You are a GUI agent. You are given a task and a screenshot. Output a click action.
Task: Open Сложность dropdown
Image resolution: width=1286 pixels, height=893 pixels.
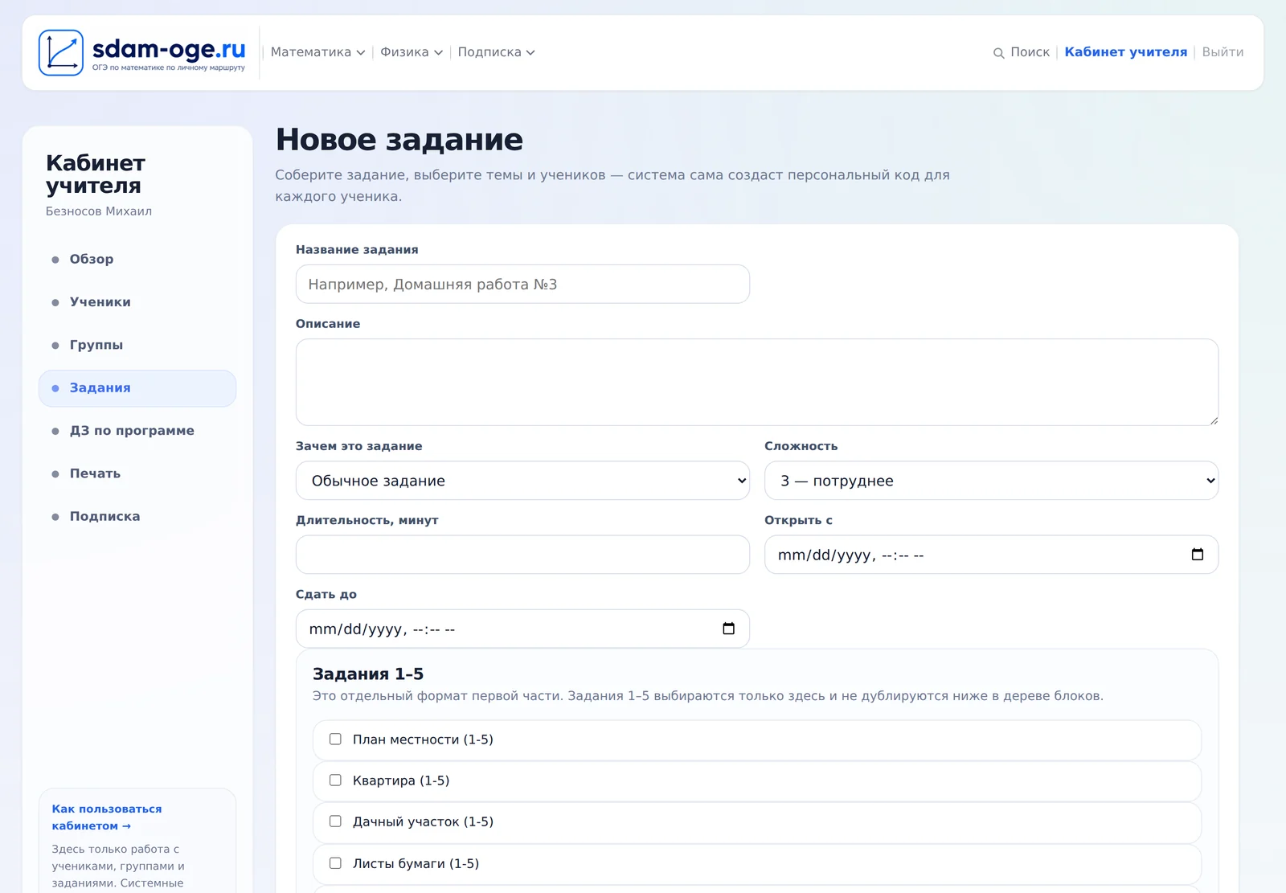991,481
